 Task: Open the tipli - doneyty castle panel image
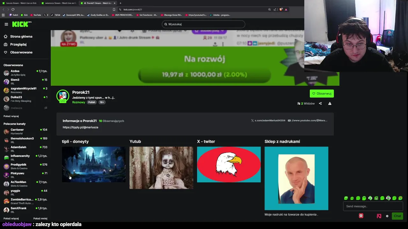coord(94,164)
